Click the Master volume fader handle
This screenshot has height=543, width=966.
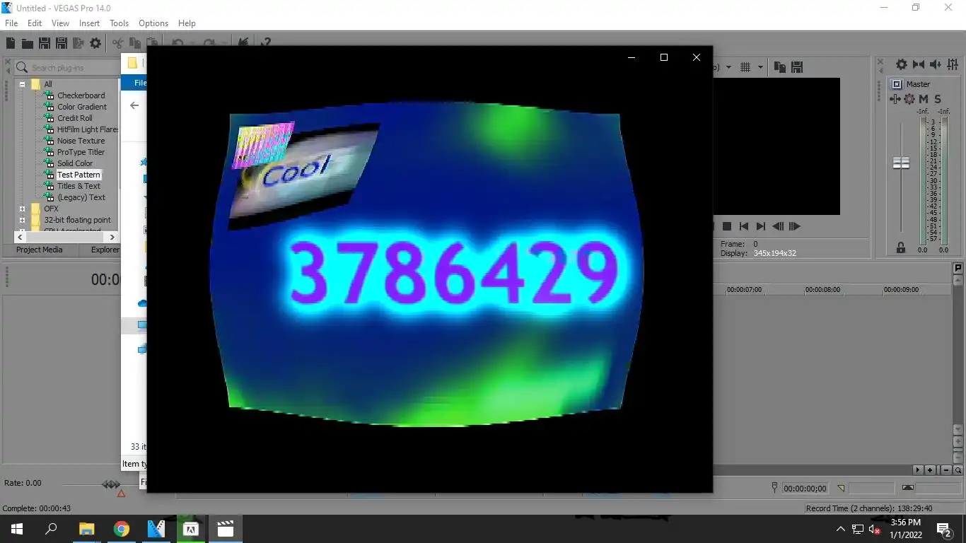901,163
